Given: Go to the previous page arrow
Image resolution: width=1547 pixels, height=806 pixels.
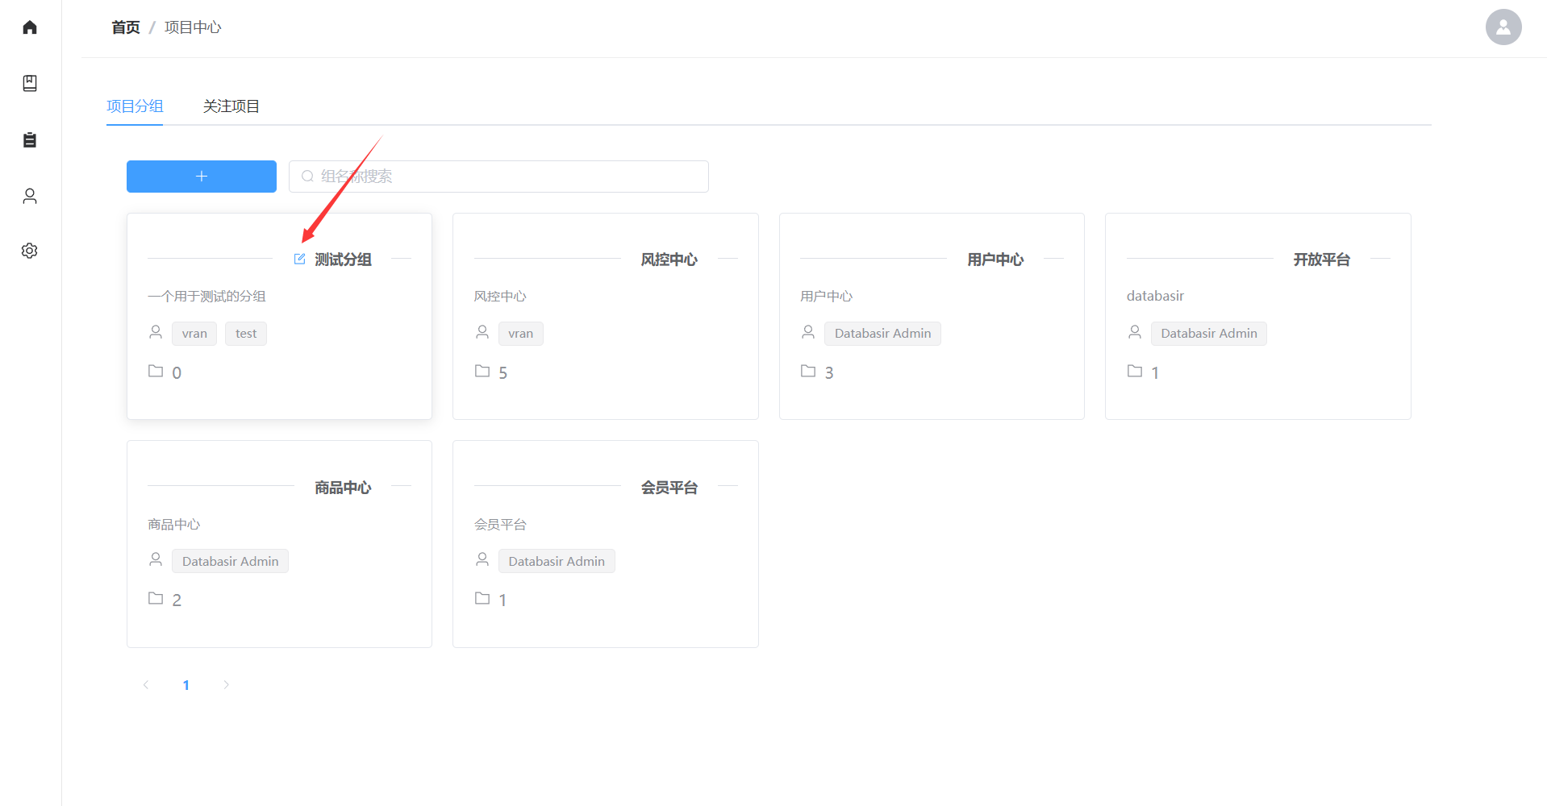Looking at the screenshot, I should (x=146, y=684).
